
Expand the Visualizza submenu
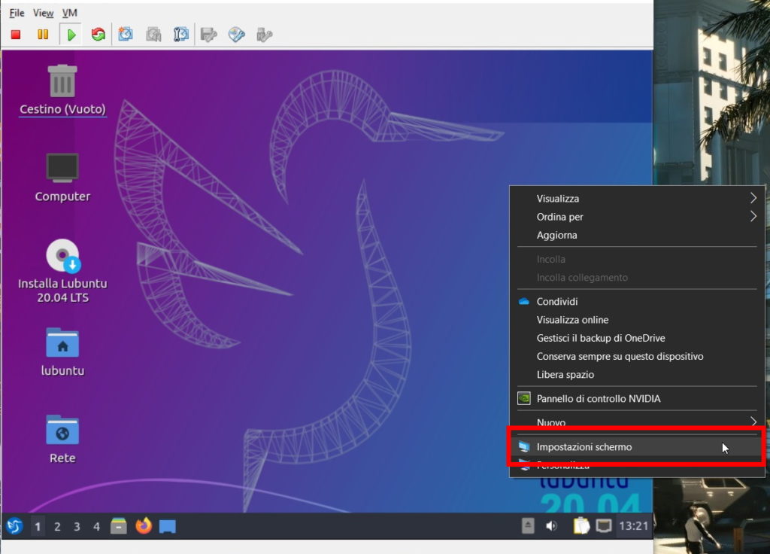637,199
